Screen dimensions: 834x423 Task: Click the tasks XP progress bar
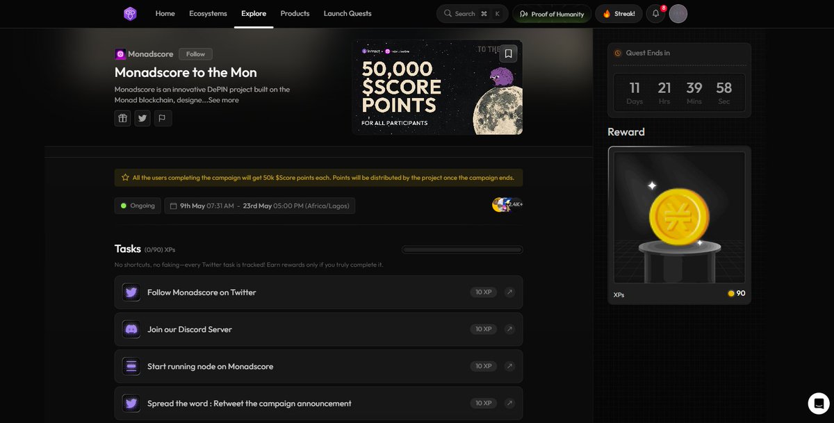click(x=462, y=249)
